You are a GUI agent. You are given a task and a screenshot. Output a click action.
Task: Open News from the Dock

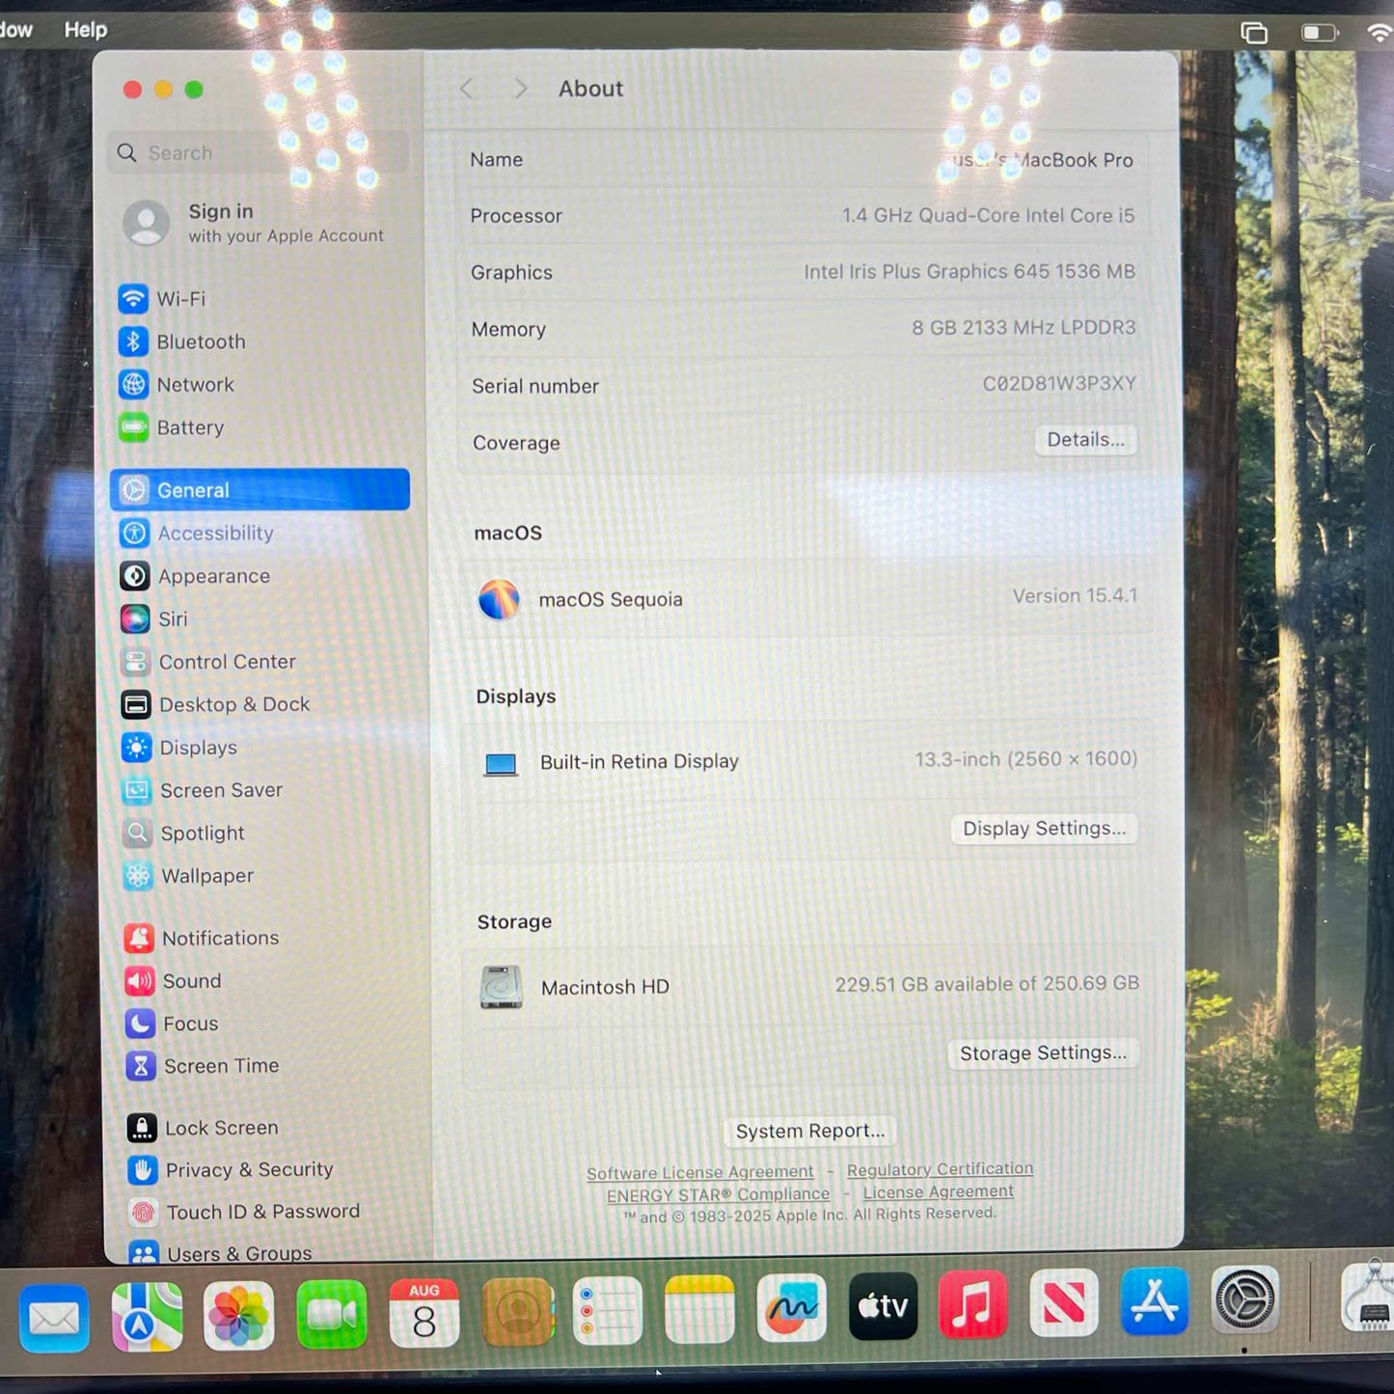click(x=1063, y=1303)
